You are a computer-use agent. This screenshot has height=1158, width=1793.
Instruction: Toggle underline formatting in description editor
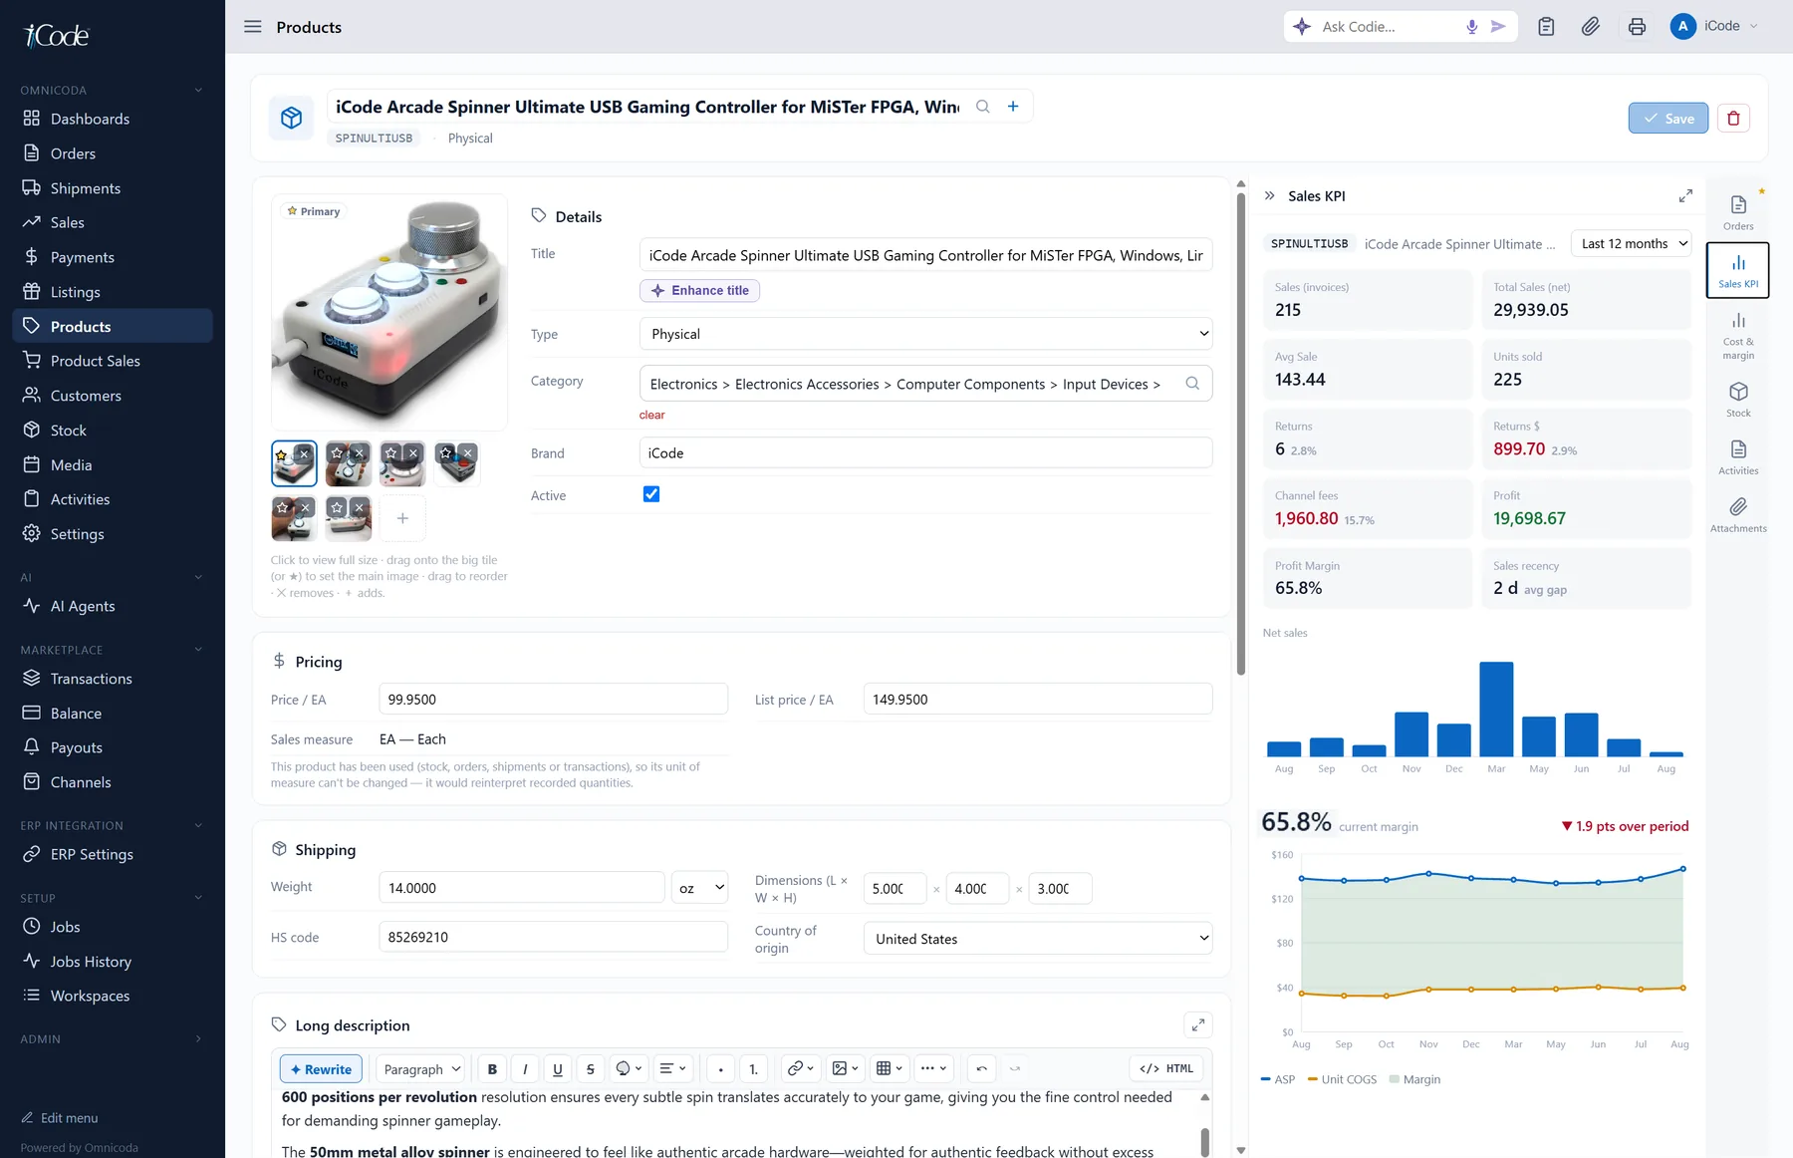pyautogui.click(x=558, y=1068)
